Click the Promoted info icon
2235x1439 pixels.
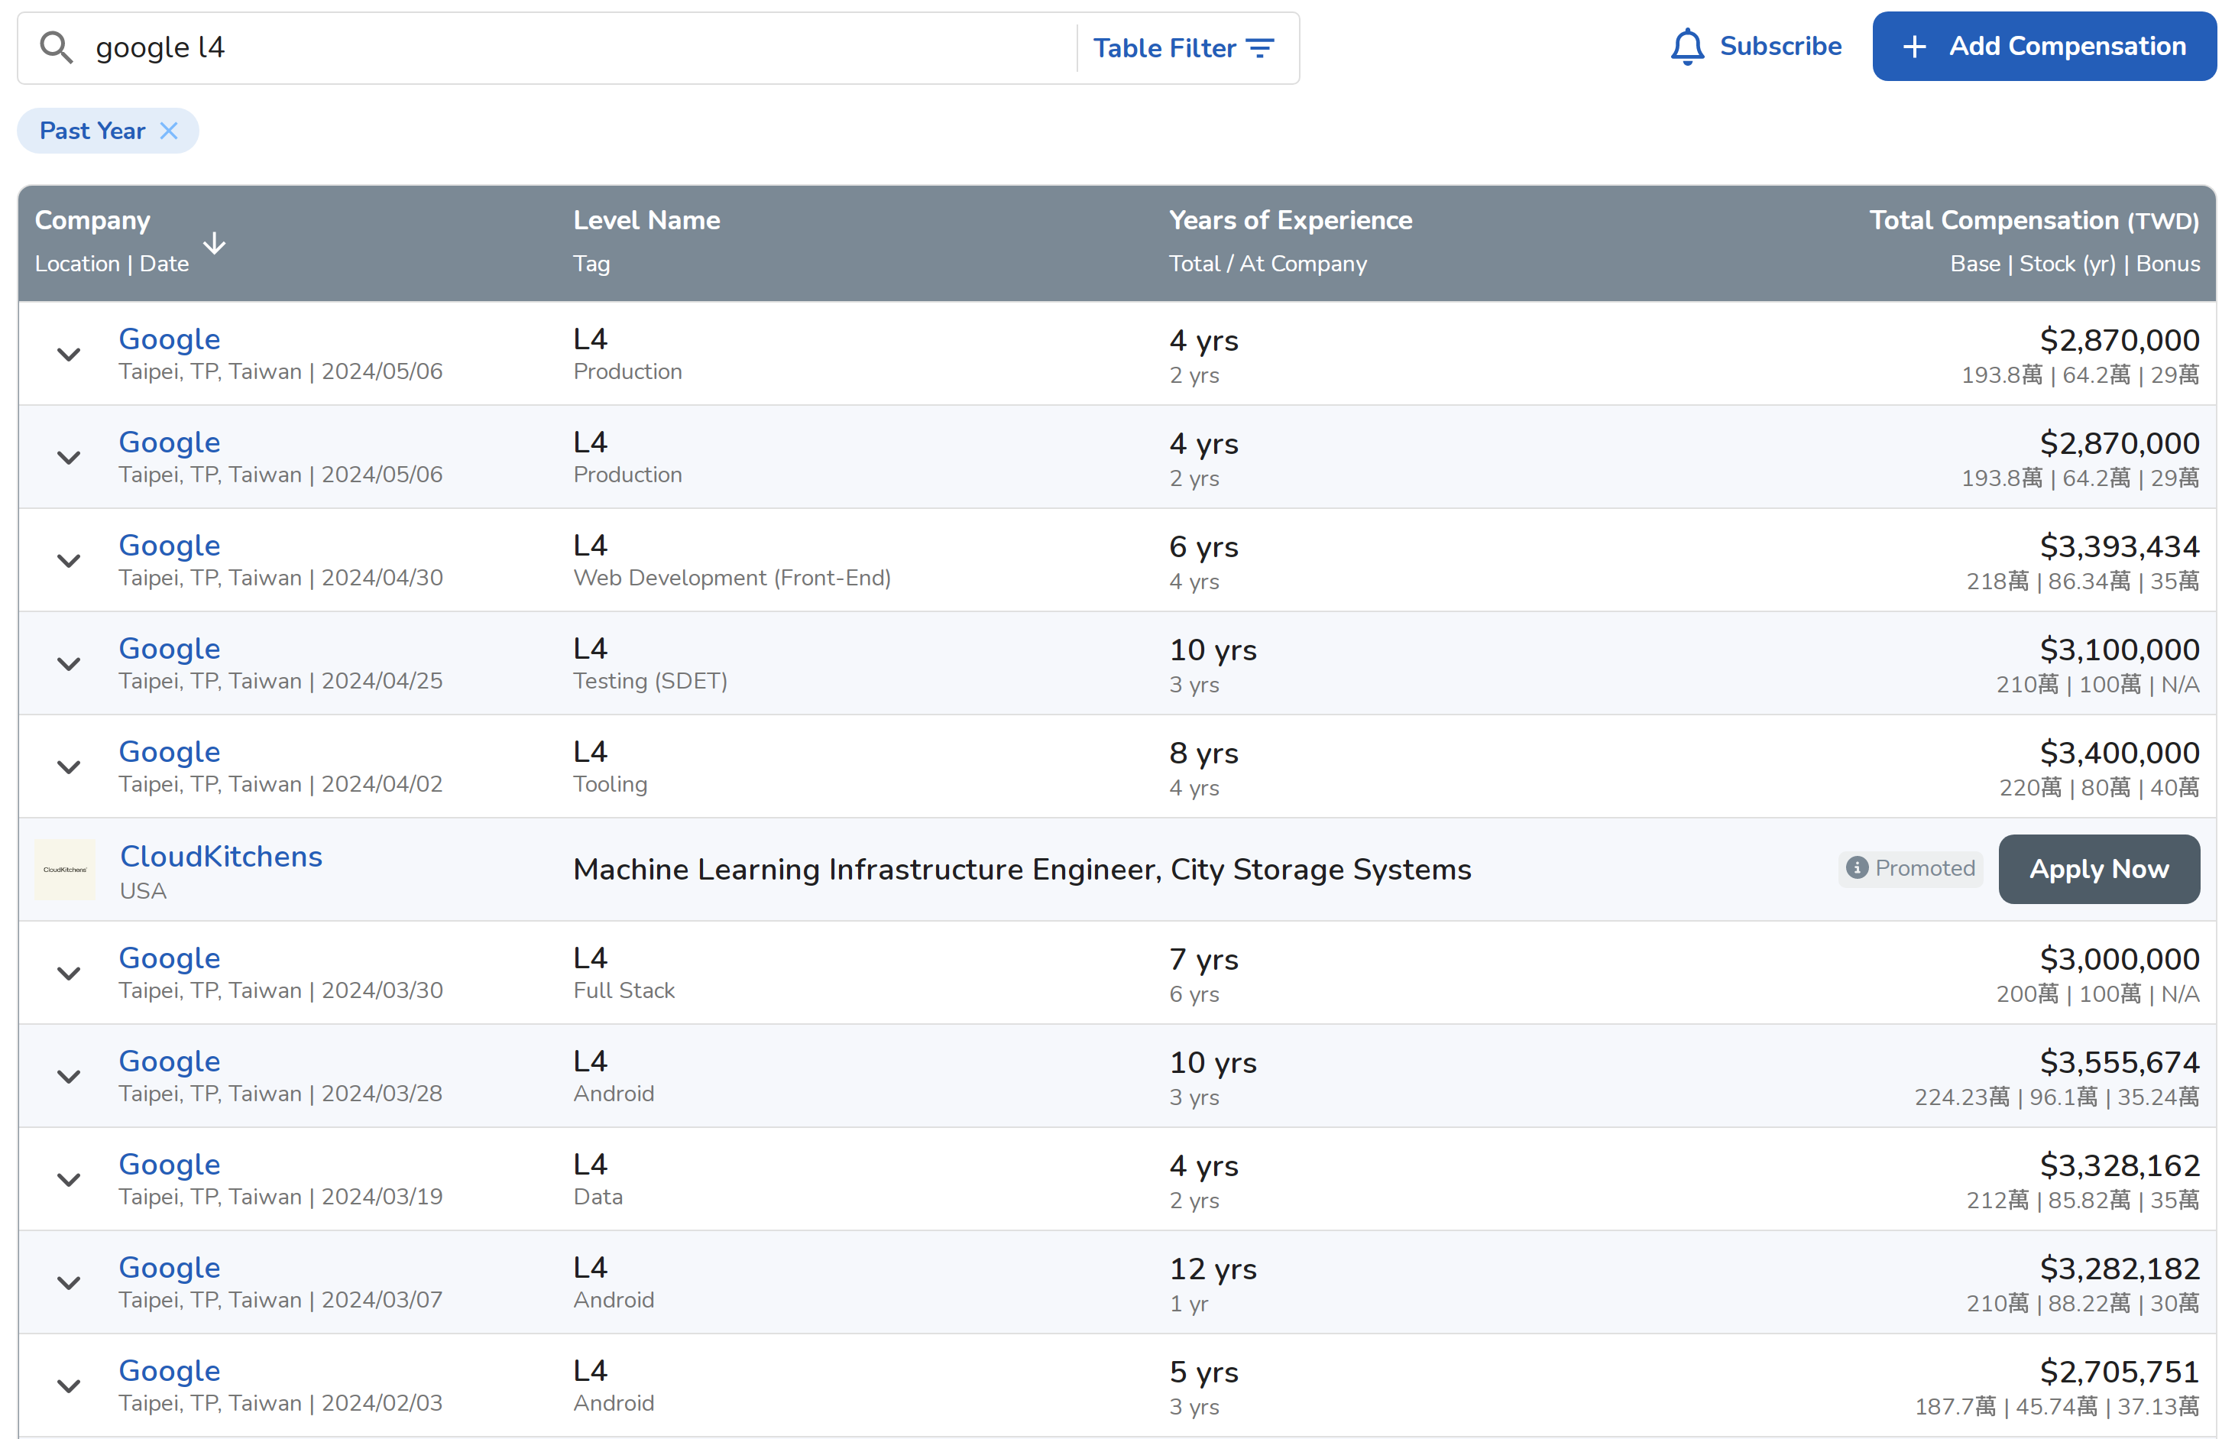click(1858, 868)
